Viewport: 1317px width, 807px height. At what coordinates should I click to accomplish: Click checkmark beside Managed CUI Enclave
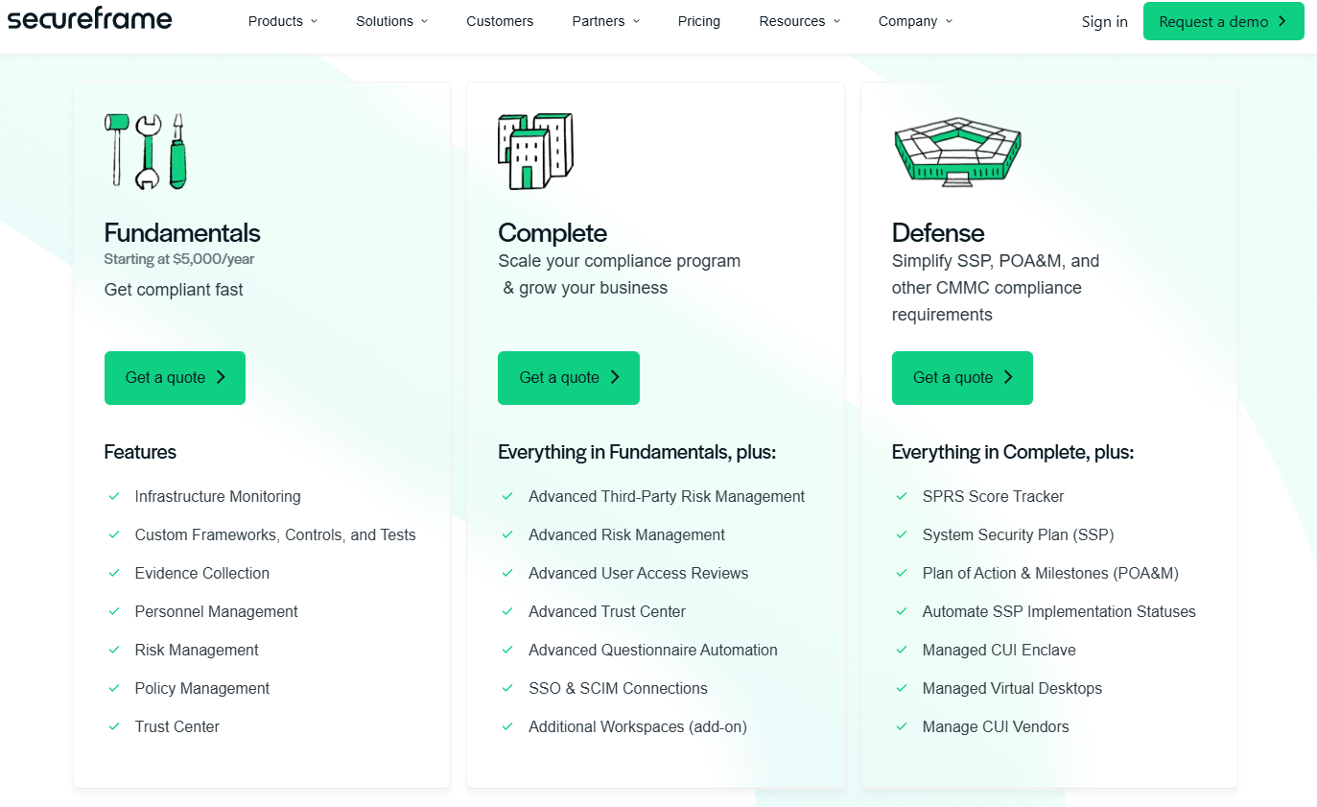[902, 650]
